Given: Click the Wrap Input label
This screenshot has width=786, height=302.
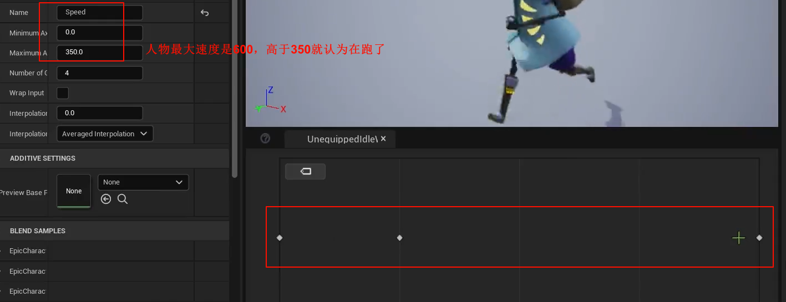Looking at the screenshot, I should 27,93.
